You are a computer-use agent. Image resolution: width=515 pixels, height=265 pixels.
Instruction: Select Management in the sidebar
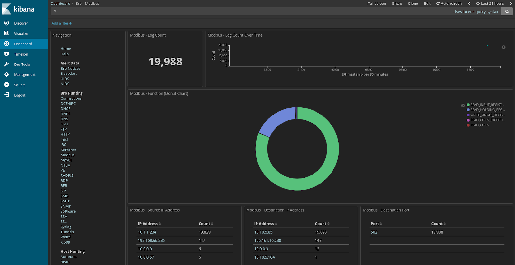25,75
